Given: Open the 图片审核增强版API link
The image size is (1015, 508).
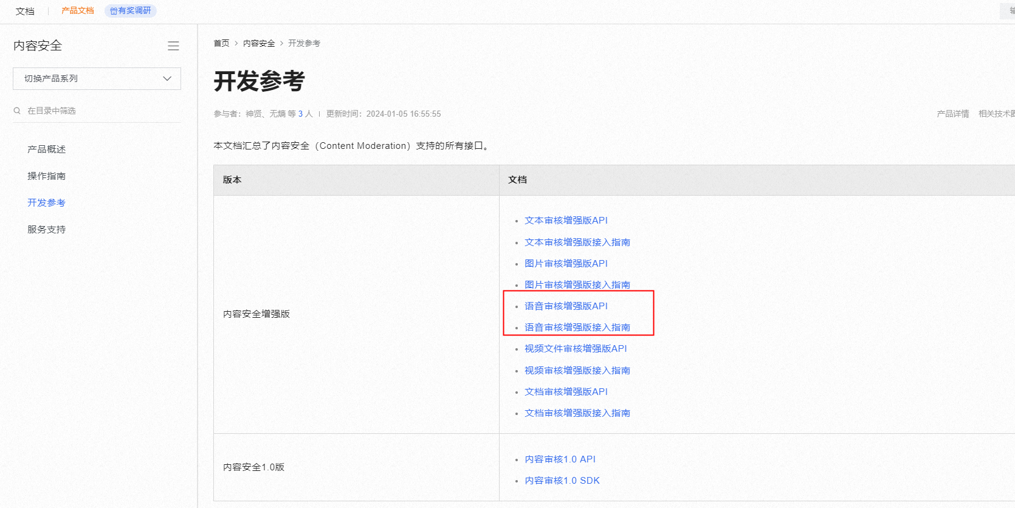Looking at the screenshot, I should 566,263.
